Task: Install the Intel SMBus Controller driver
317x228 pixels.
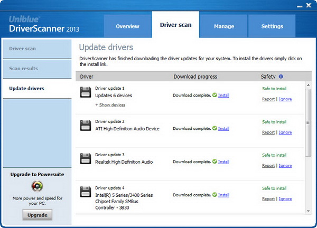Action: 223,195
